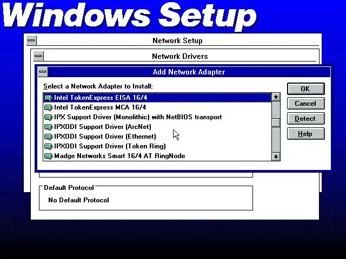This screenshot has width=346, height=259.
Task: Click the adapter icon beside IPX Support Driver (Monolithic)
Action: point(49,117)
